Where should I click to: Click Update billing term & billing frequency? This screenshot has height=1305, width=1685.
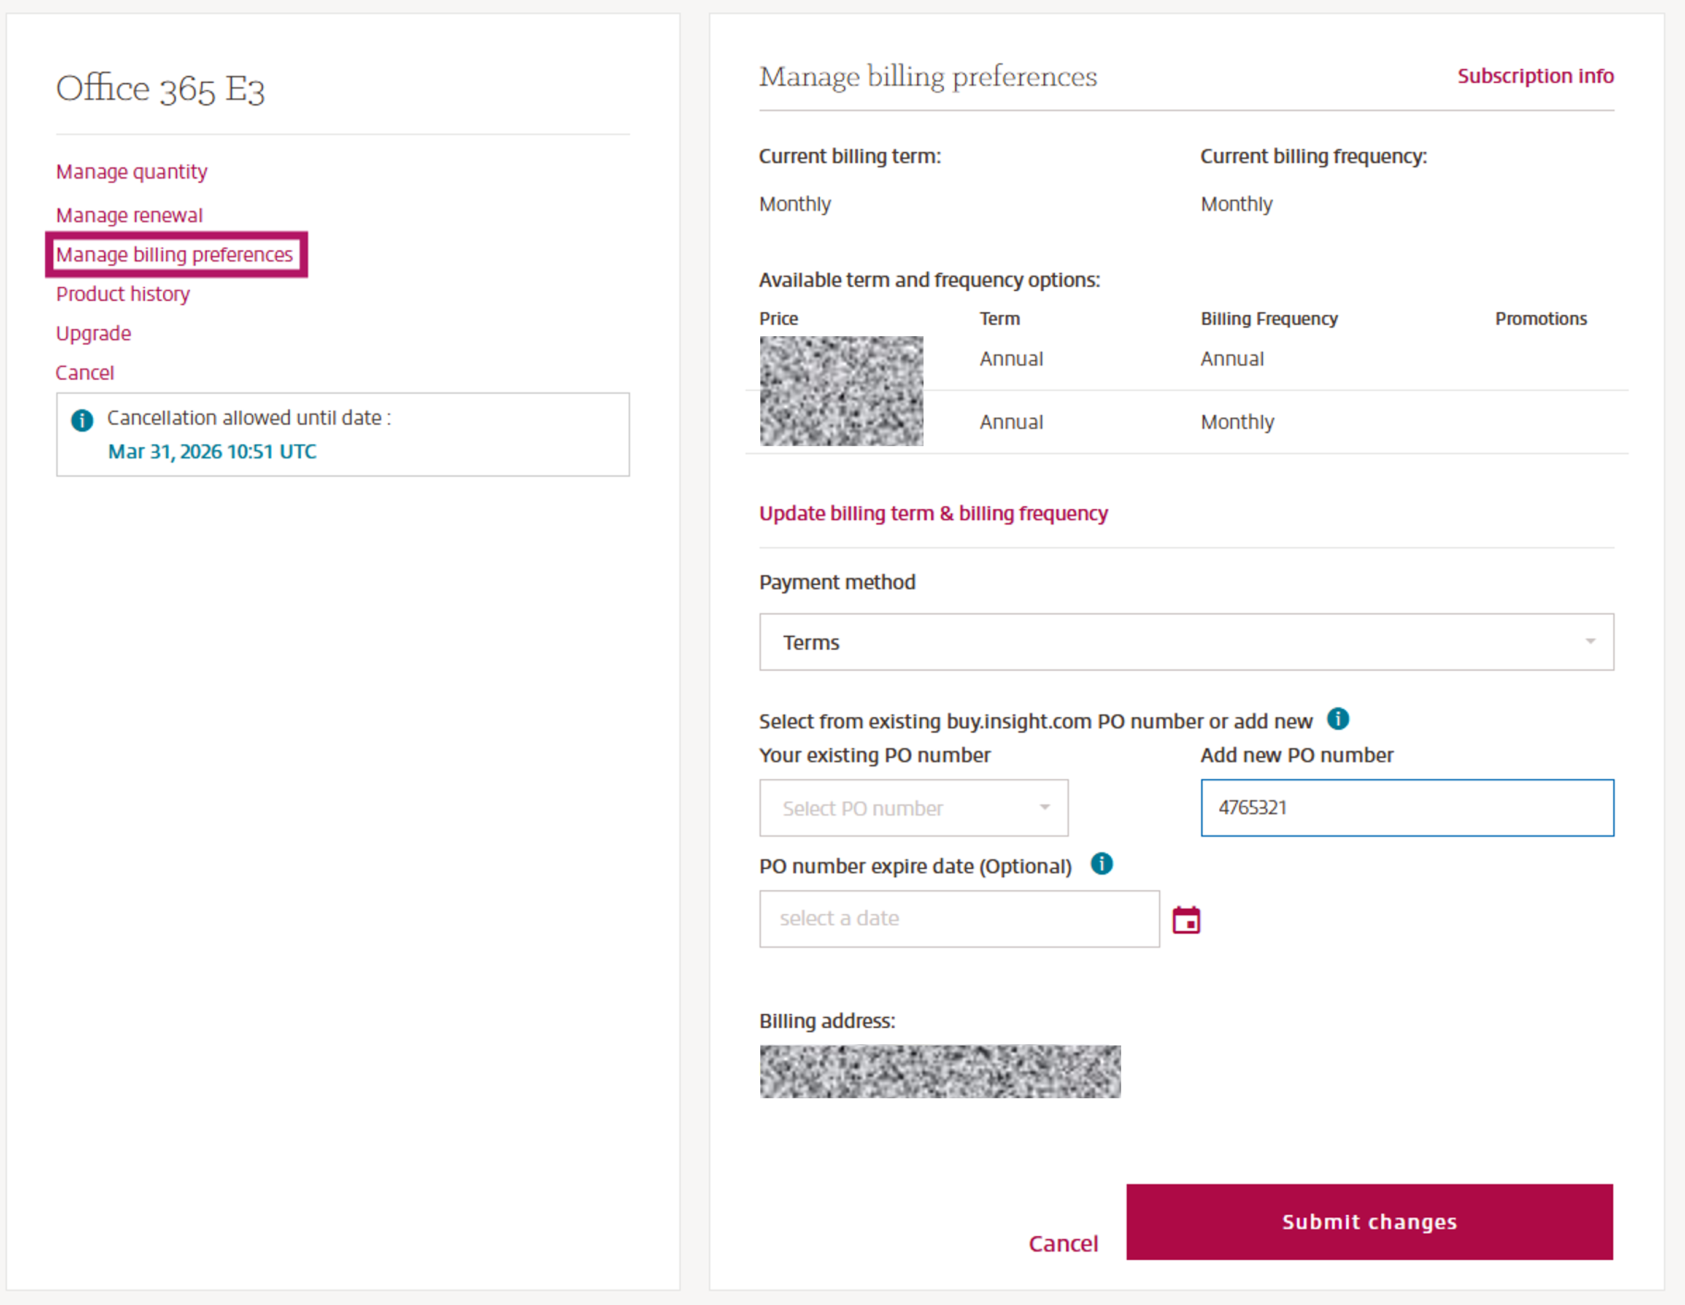pyautogui.click(x=933, y=513)
